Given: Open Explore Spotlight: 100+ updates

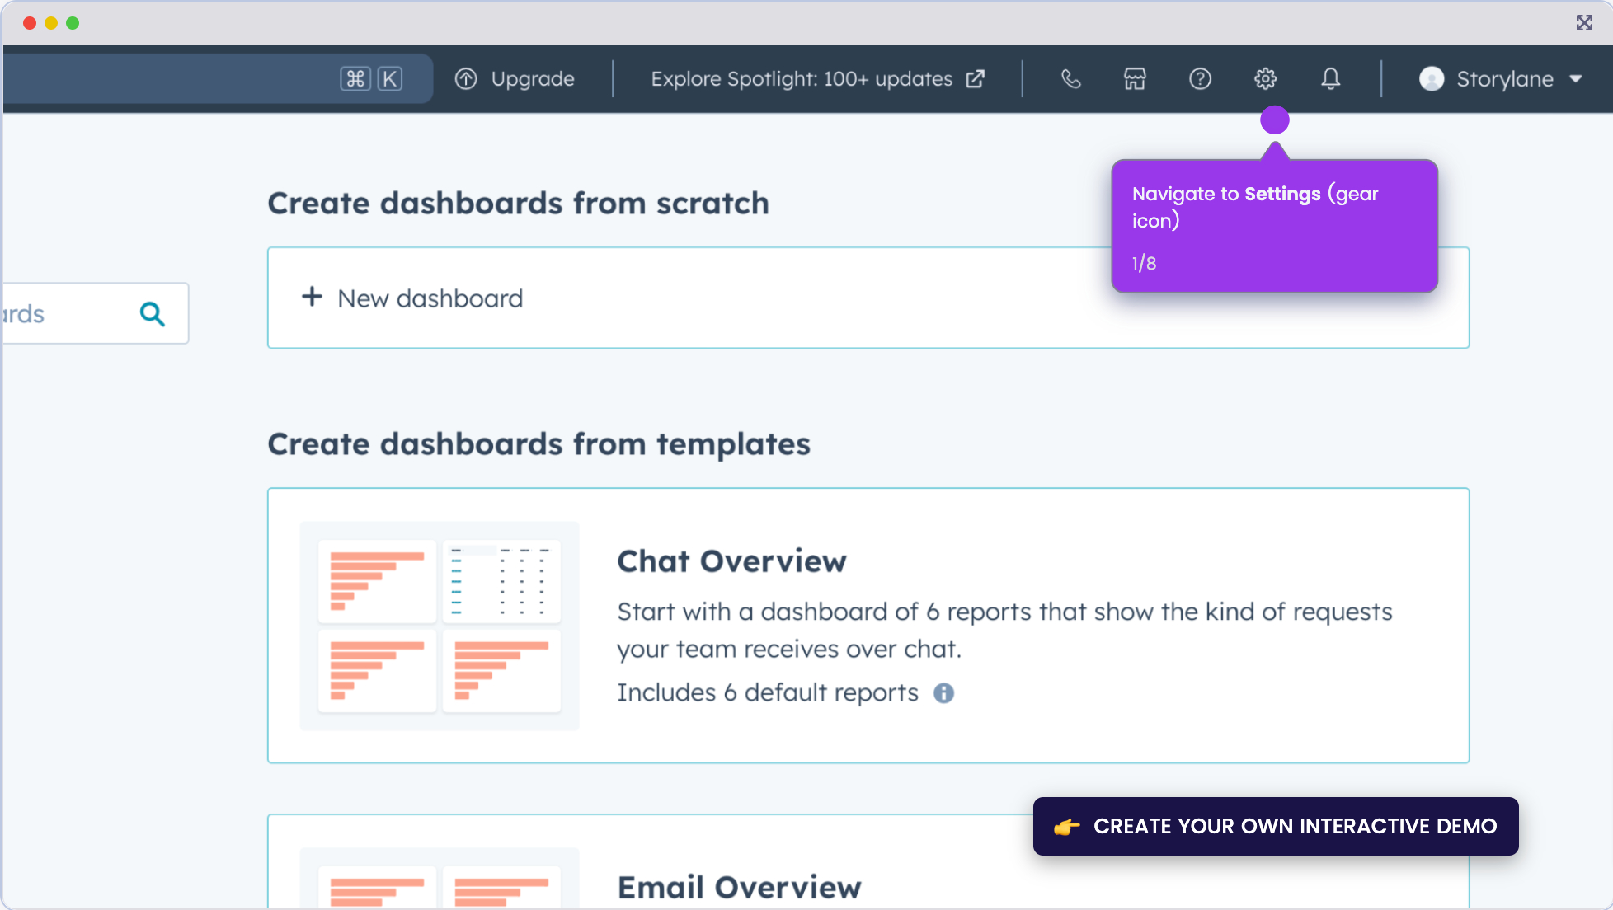Looking at the screenshot, I should tap(801, 78).
